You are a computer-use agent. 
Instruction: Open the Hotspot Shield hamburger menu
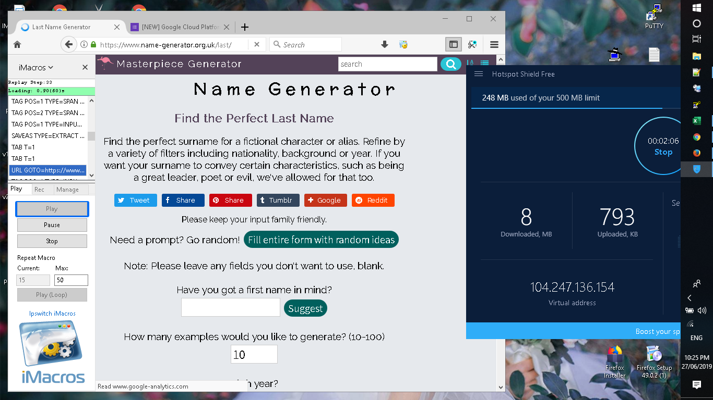pyautogui.click(x=479, y=74)
